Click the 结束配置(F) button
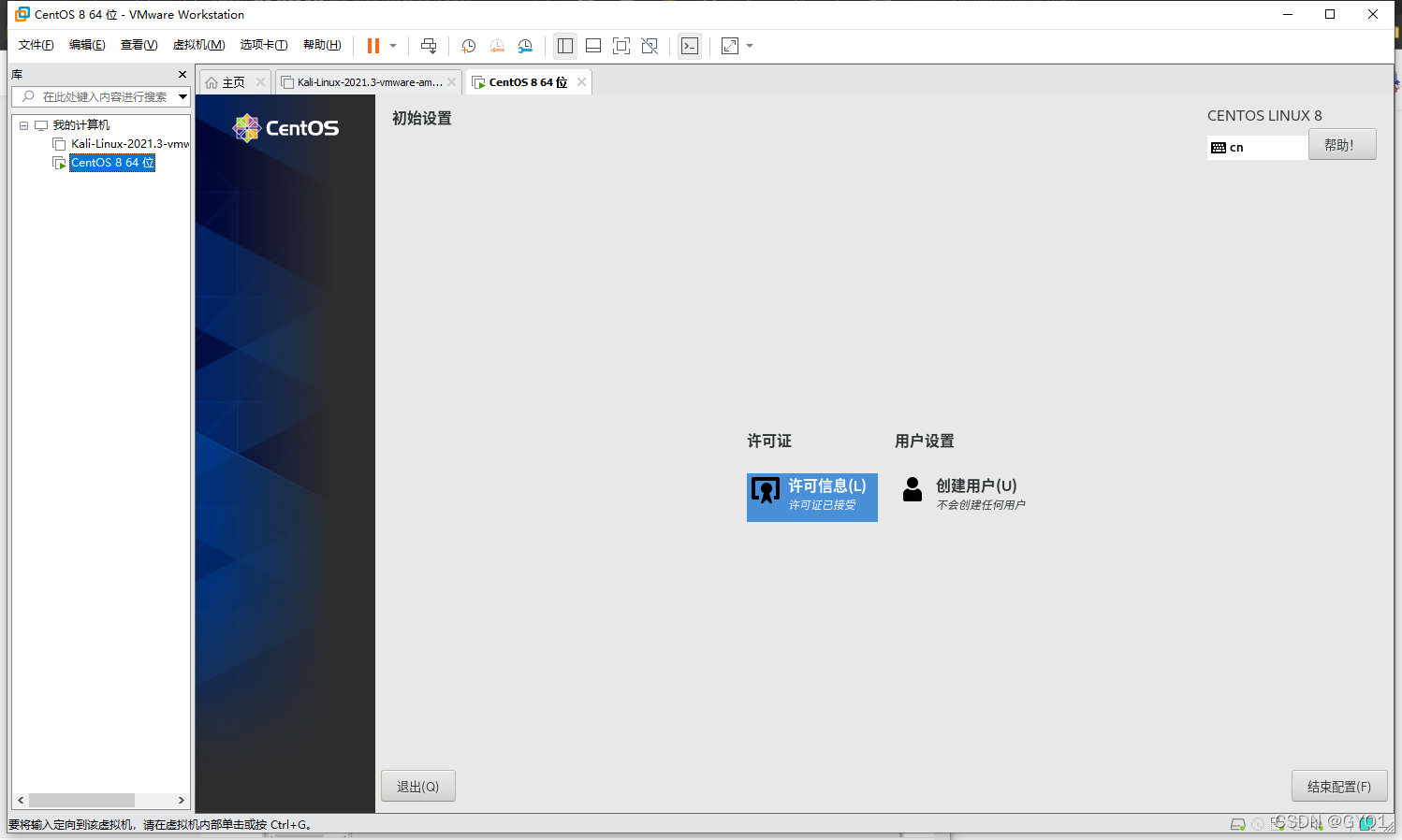 coord(1339,786)
